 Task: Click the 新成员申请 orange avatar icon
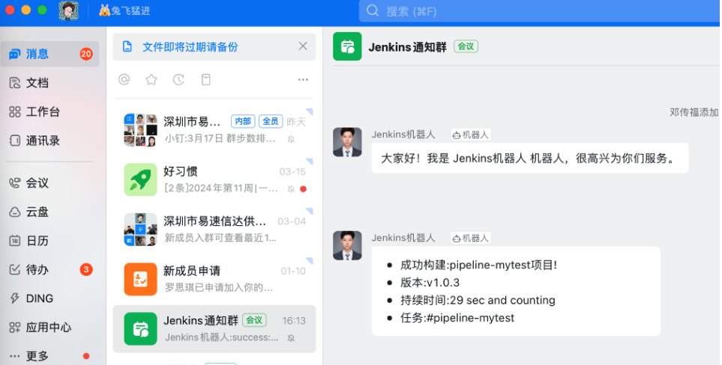140,279
